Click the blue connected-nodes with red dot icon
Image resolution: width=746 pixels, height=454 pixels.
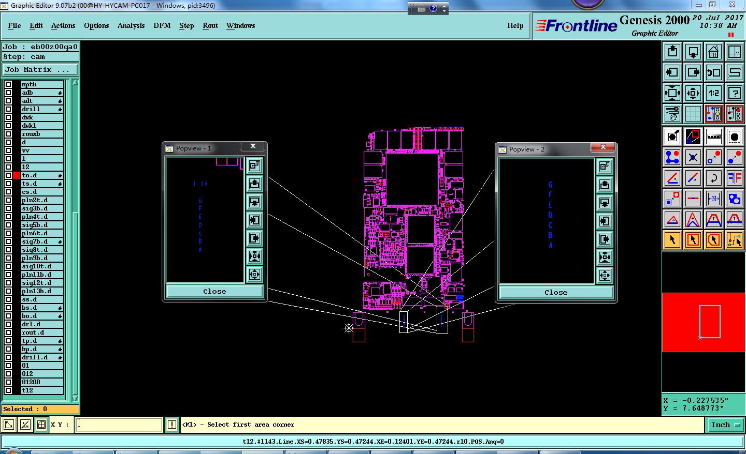[672, 157]
